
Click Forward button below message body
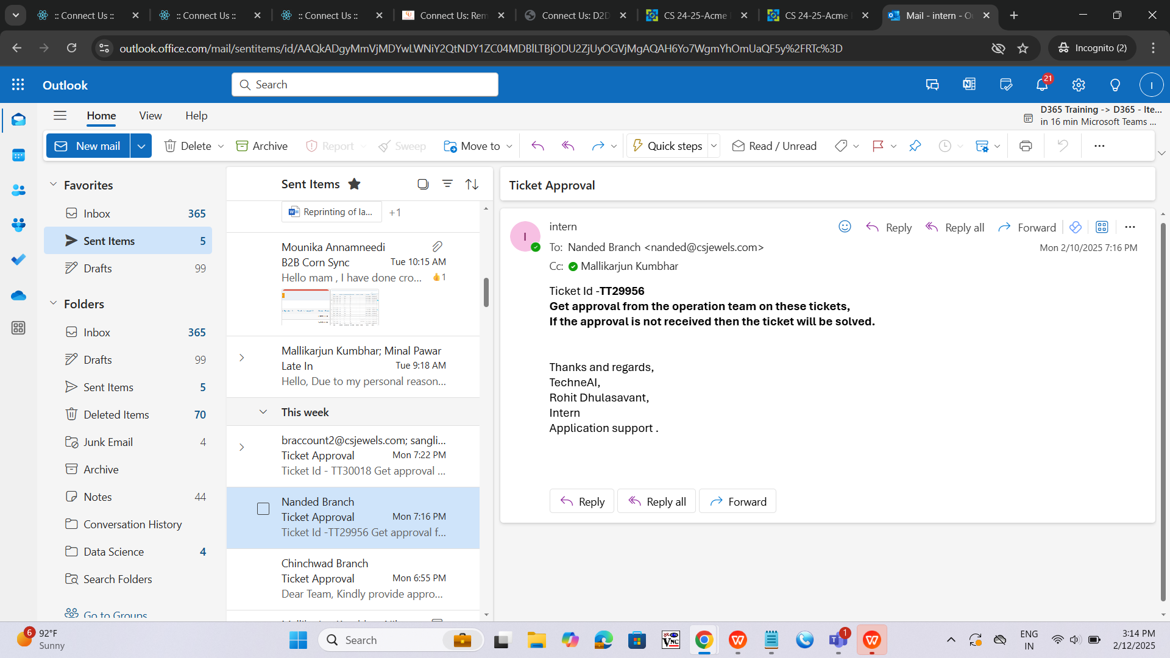737,501
